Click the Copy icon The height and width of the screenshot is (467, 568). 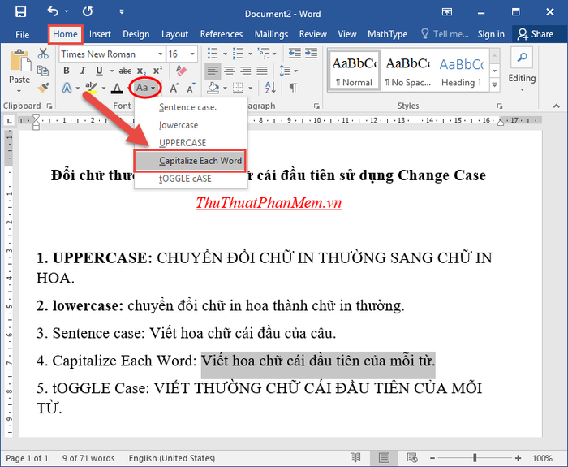[x=43, y=71]
